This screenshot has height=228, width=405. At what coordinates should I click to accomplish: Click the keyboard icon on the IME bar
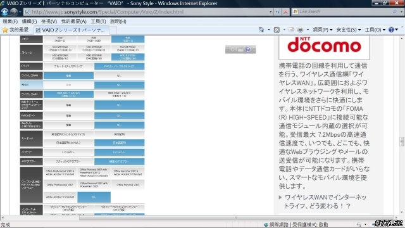click(240, 49)
